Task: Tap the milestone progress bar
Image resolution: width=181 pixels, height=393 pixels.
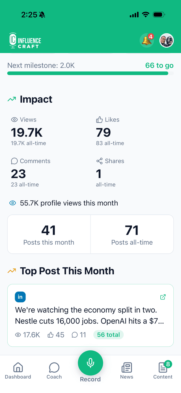Action: [x=88, y=73]
